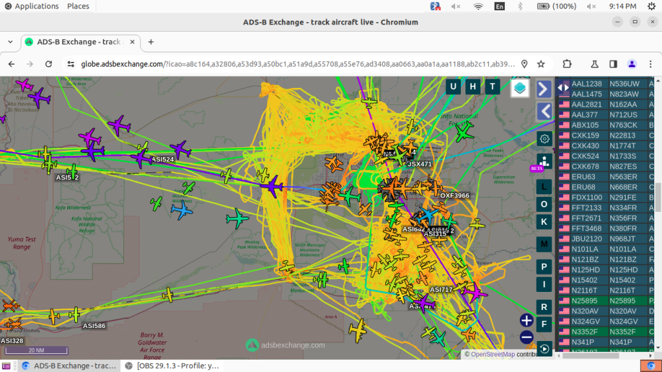Click the aircraft list vertical scrollbar
Image resolution: width=662 pixels, height=372 pixels.
pyautogui.click(x=658, y=197)
